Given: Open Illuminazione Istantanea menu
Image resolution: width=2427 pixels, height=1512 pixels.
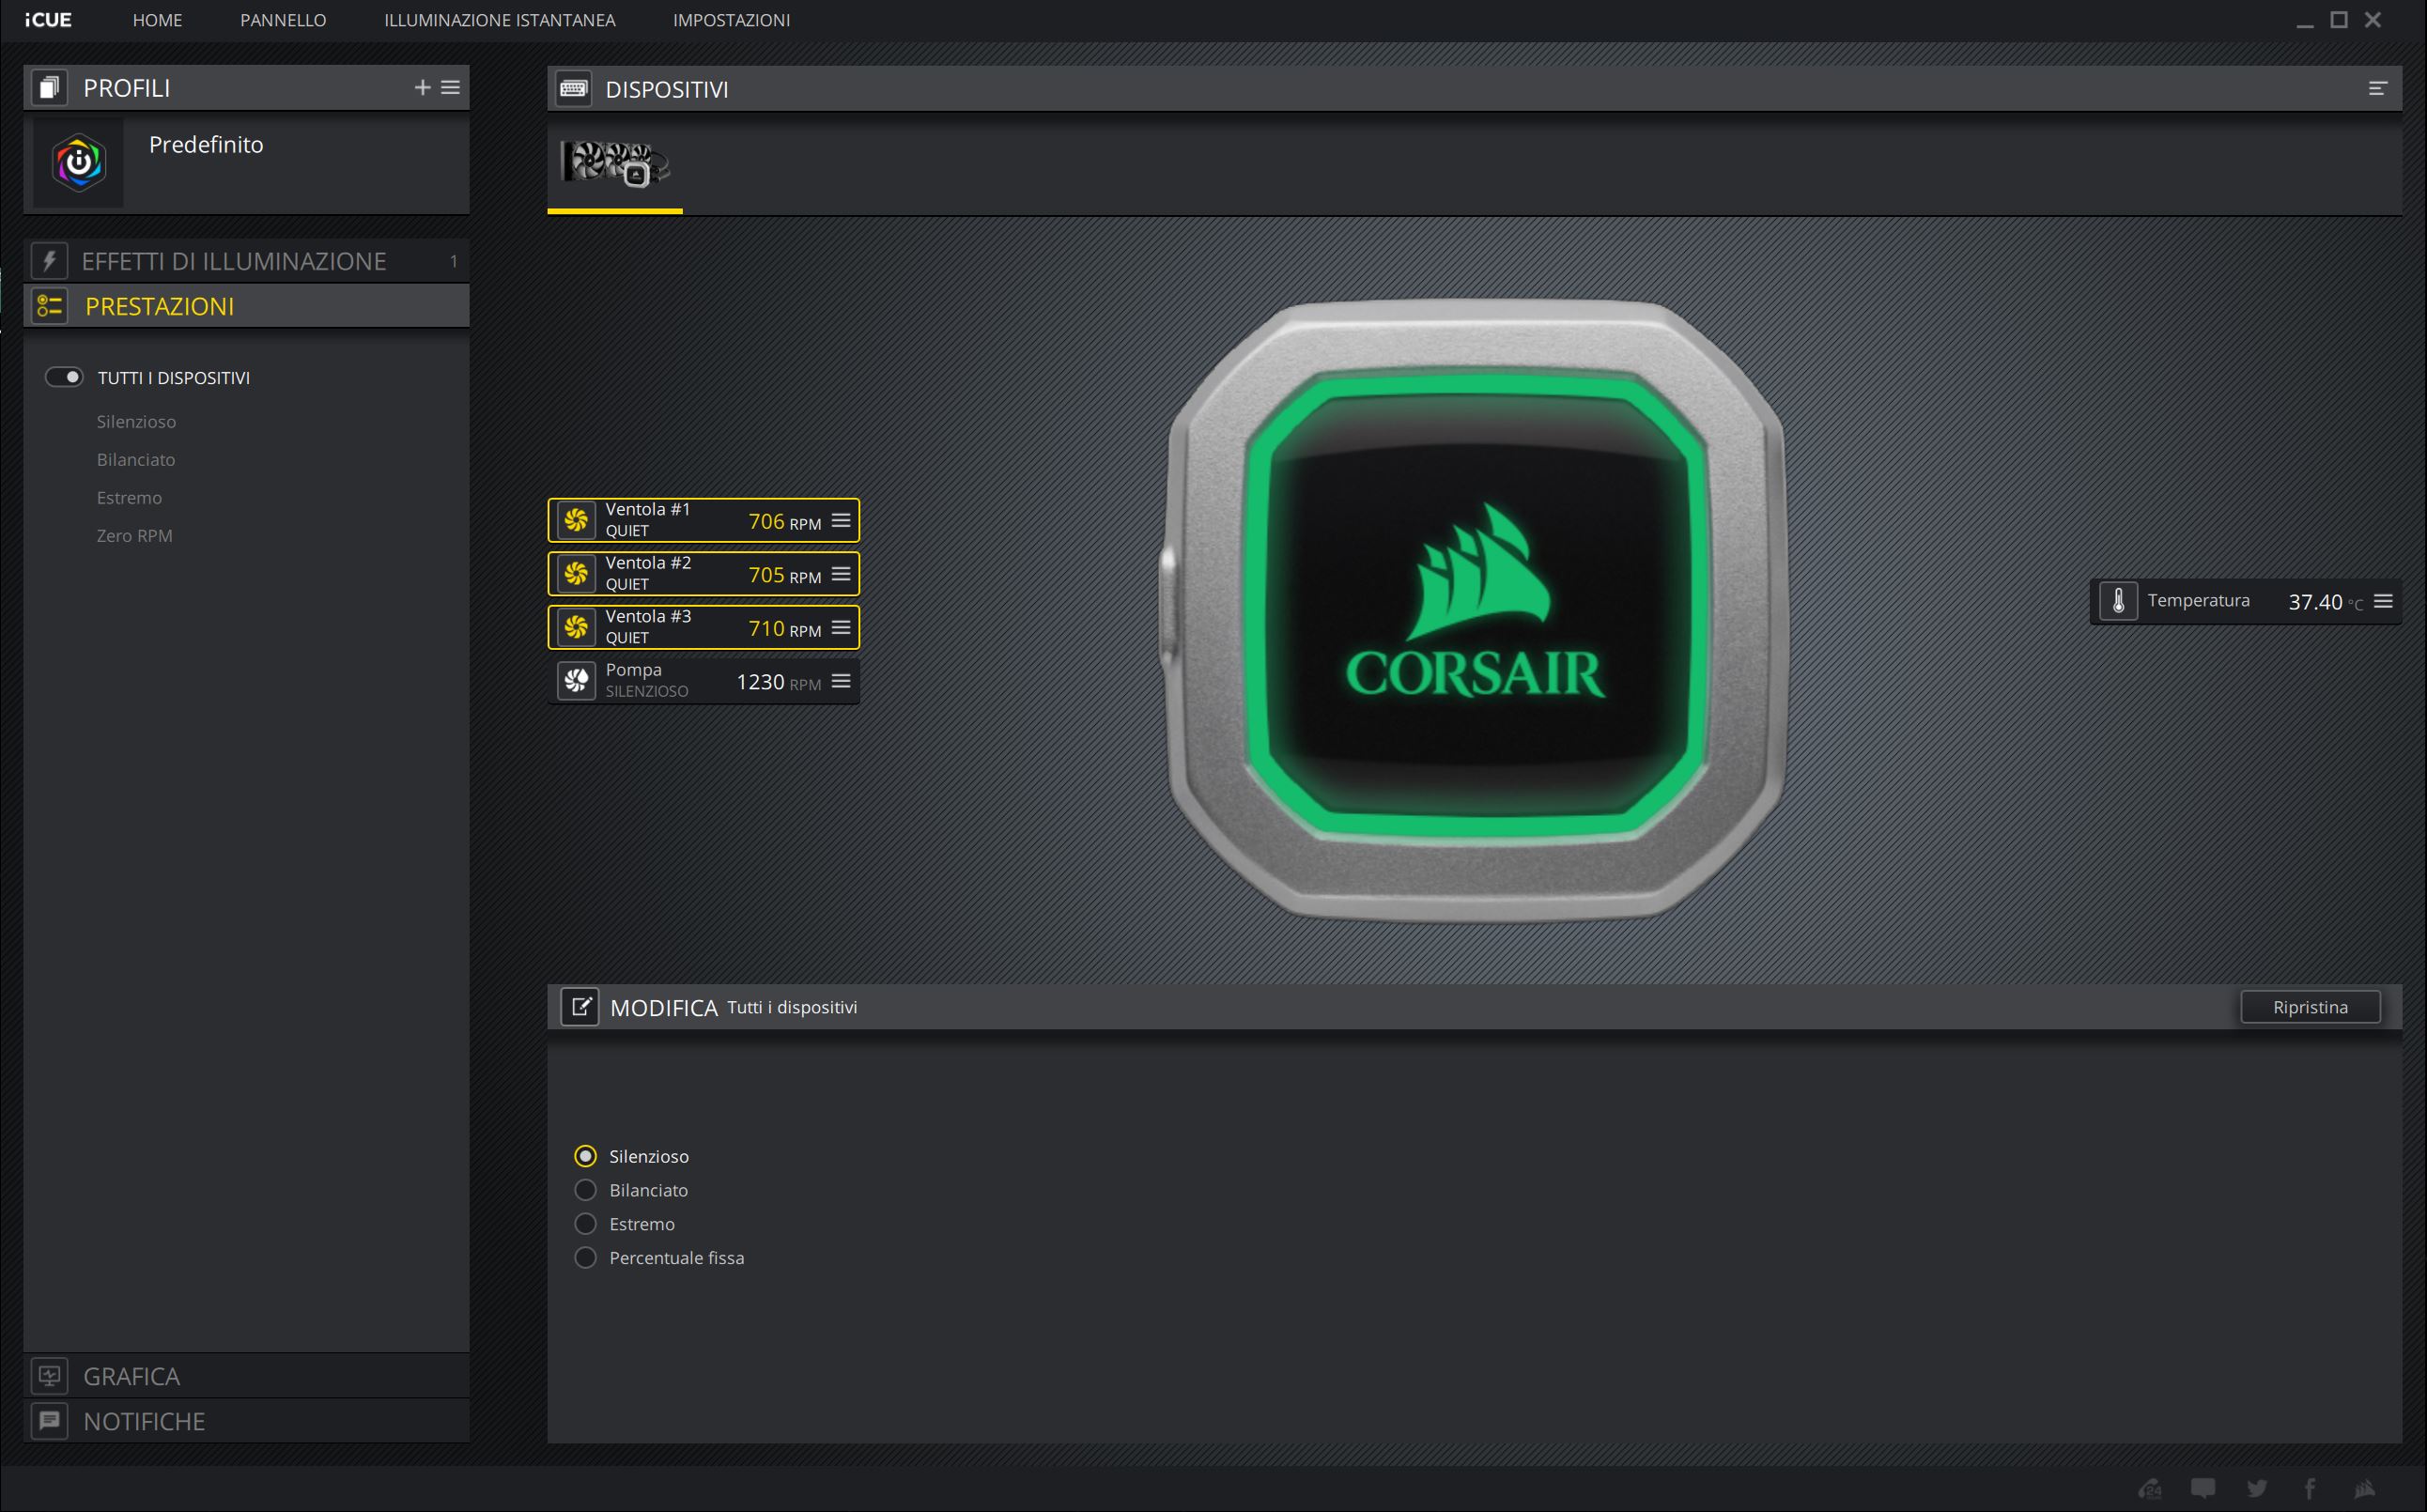Looking at the screenshot, I should coord(500,20).
